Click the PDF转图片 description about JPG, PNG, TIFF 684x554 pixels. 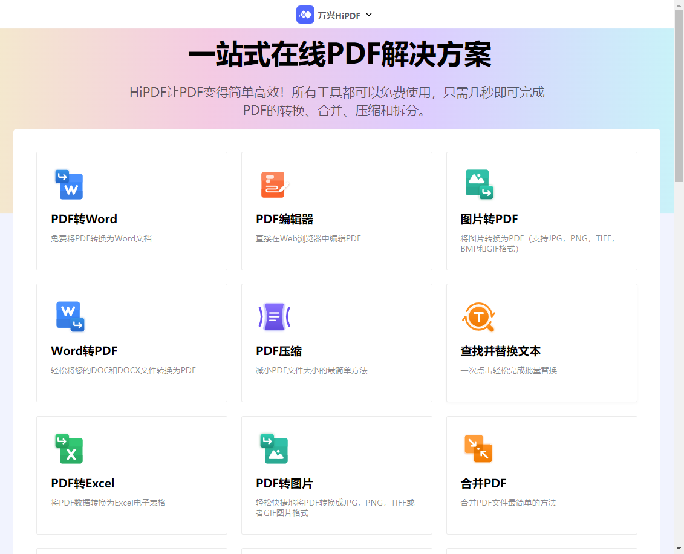pos(335,508)
